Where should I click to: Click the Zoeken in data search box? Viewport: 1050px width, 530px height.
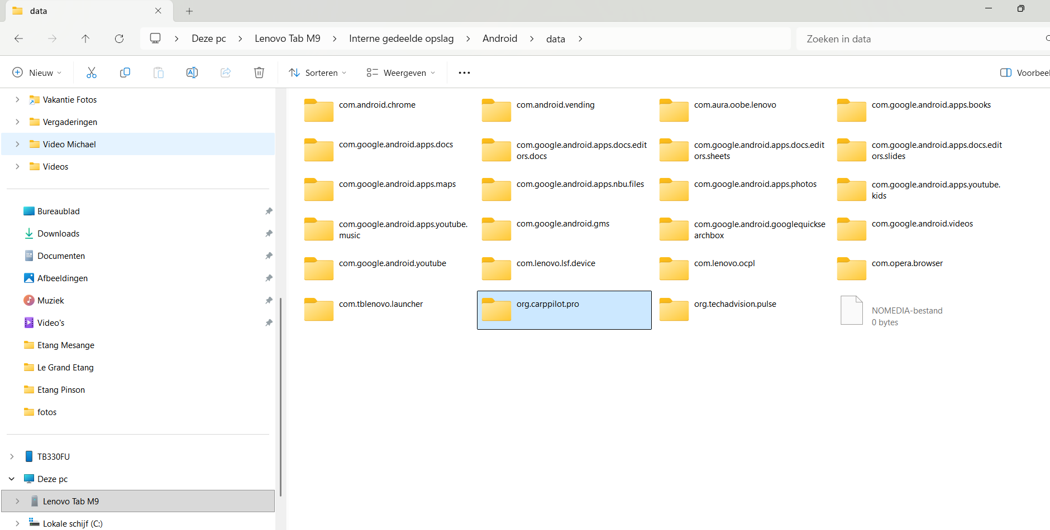click(916, 39)
